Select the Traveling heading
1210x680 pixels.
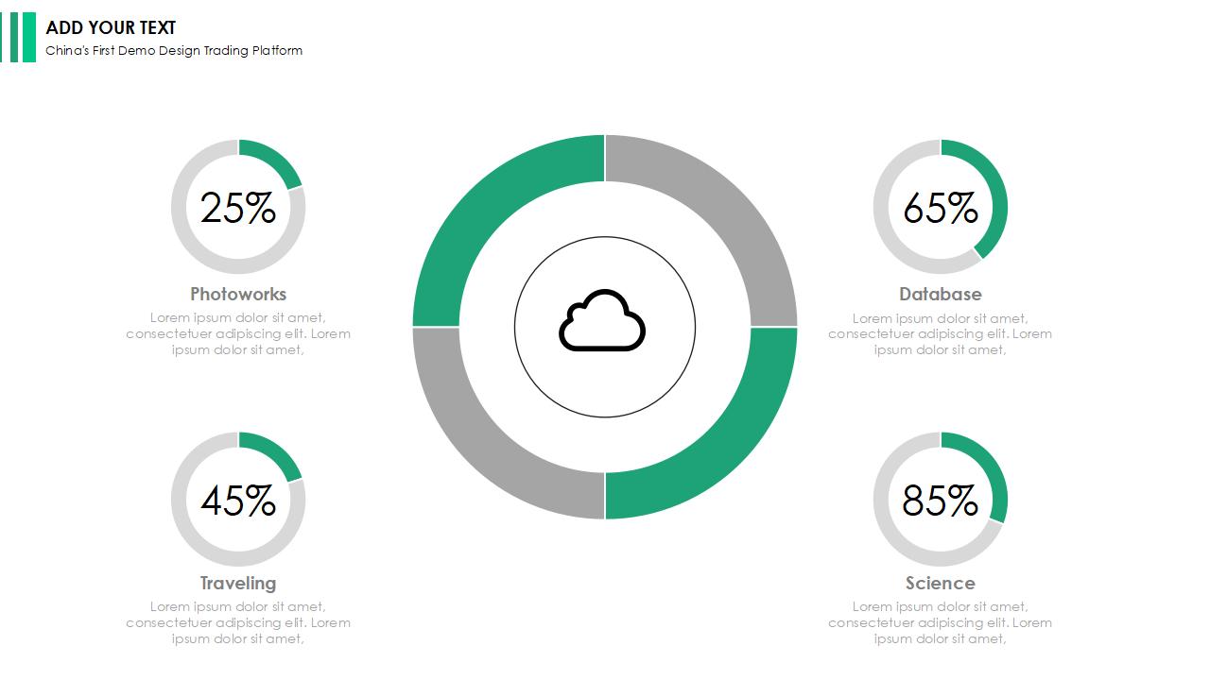click(x=238, y=583)
